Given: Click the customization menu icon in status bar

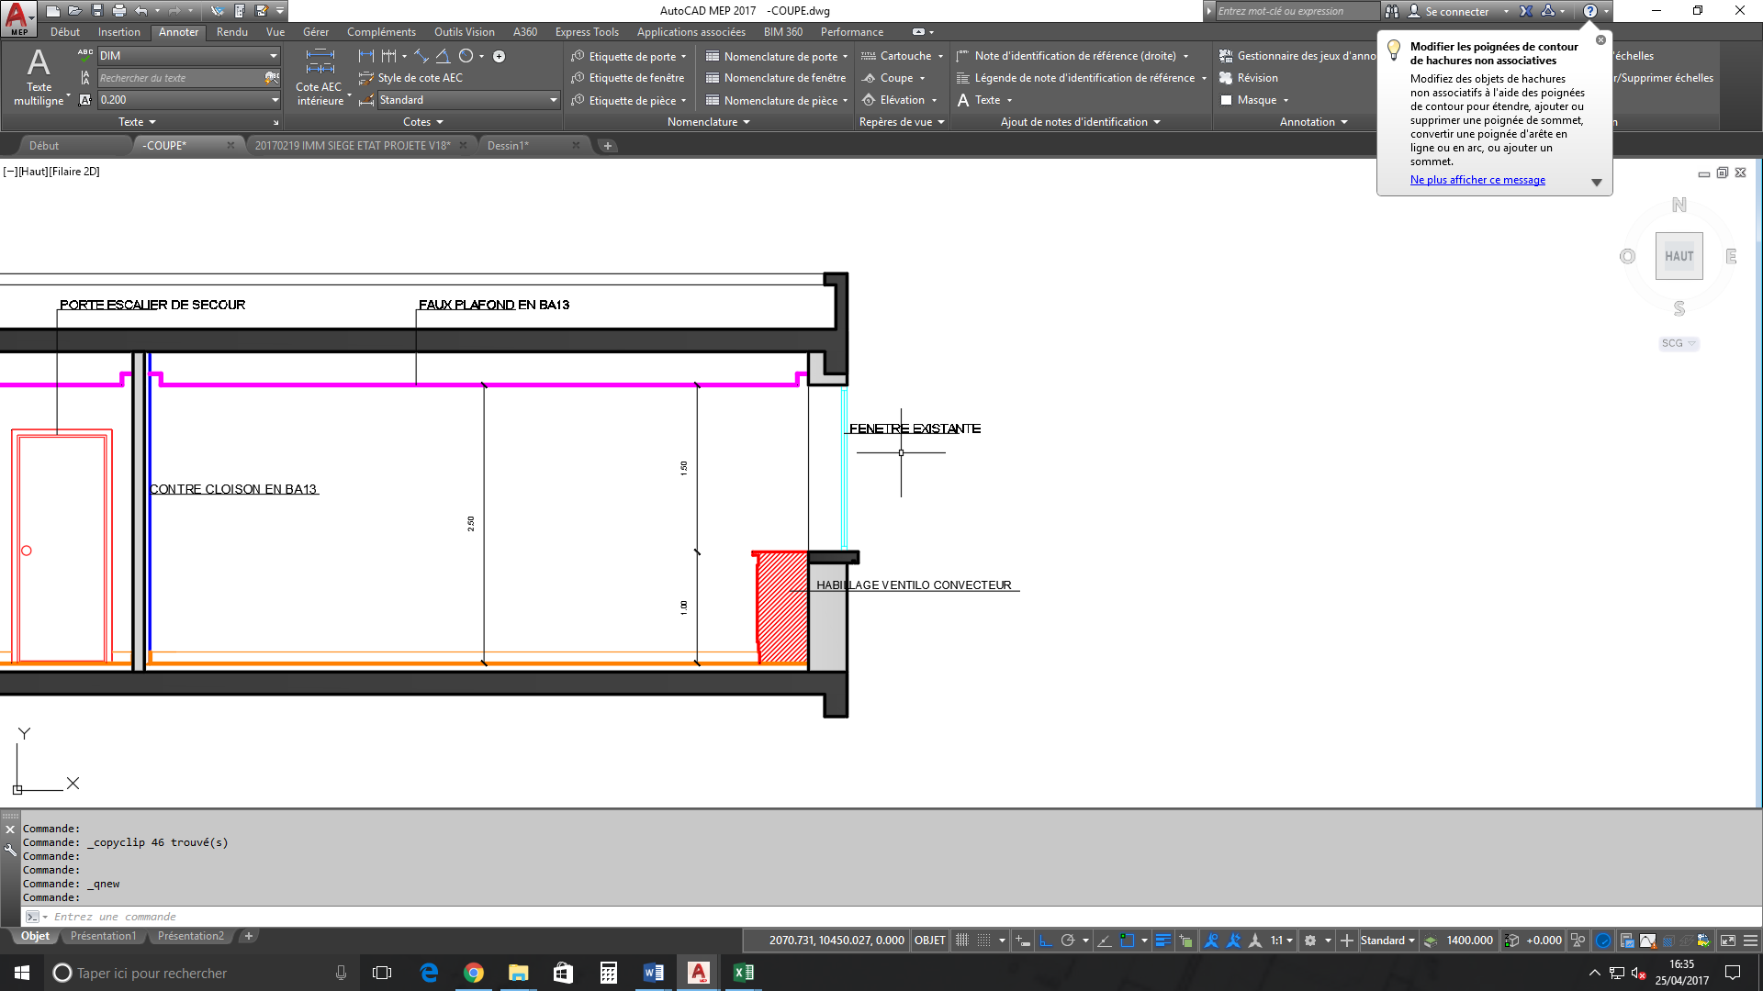Looking at the screenshot, I should [1751, 941].
